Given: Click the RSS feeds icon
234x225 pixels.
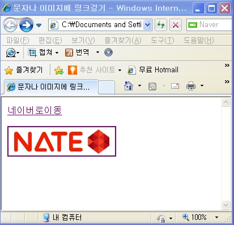Looking at the screenshot, I should [152, 86].
